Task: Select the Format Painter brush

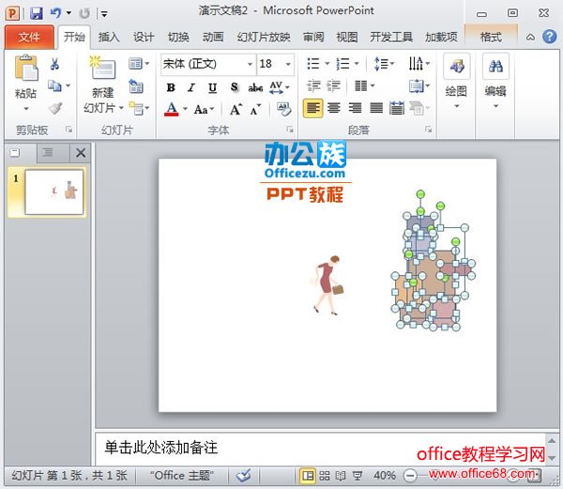Action: [x=55, y=108]
